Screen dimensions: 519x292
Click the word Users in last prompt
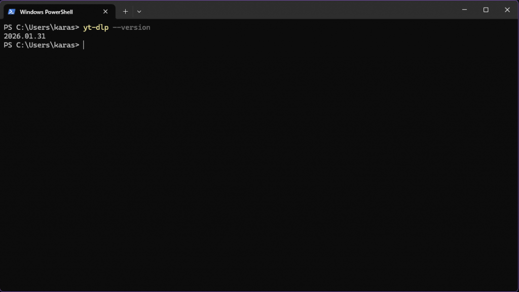pos(39,45)
